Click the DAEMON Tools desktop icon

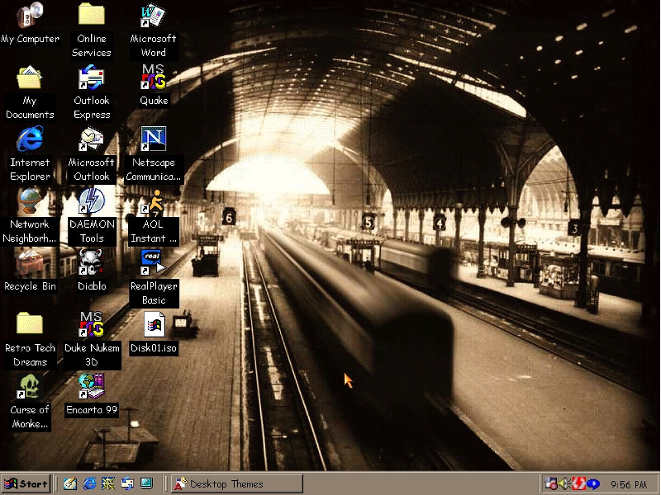(x=92, y=201)
